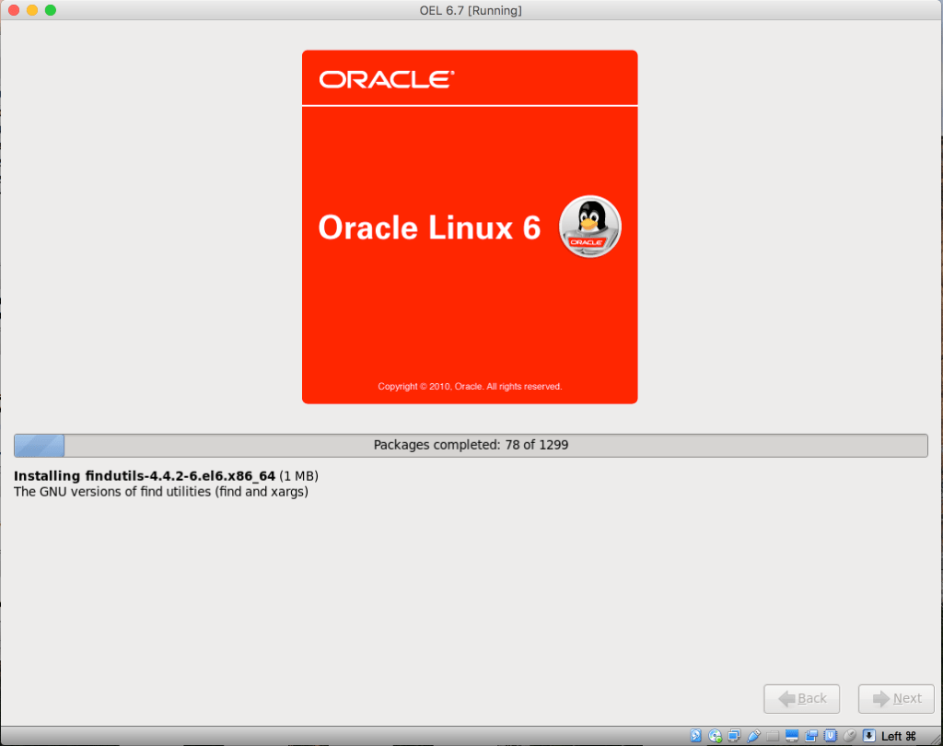The image size is (943, 746).
Task: Click the keyboard capture arrow icon
Action: point(869,735)
